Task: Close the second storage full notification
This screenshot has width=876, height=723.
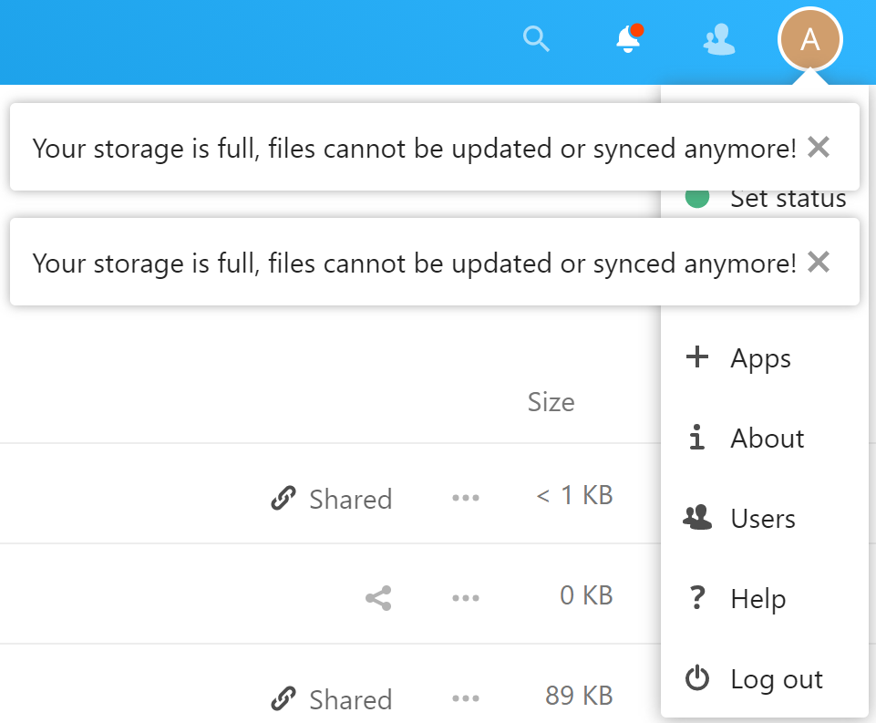Action: 819,263
